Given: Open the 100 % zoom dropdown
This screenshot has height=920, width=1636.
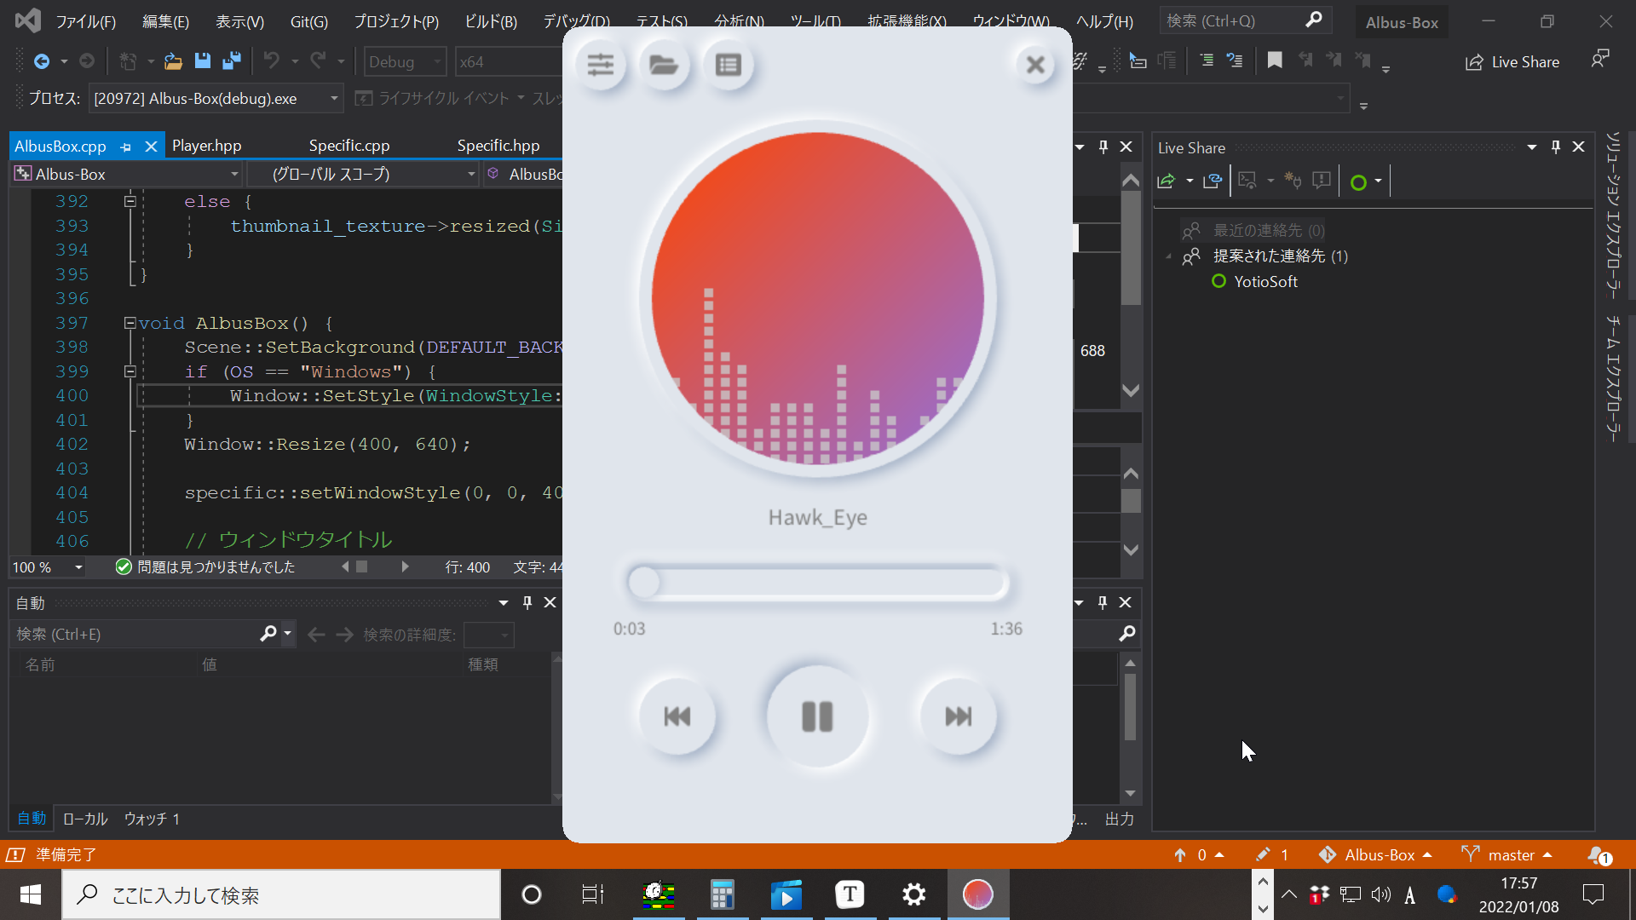Looking at the screenshot, I should pyautogui.click(x=48, y=567).
